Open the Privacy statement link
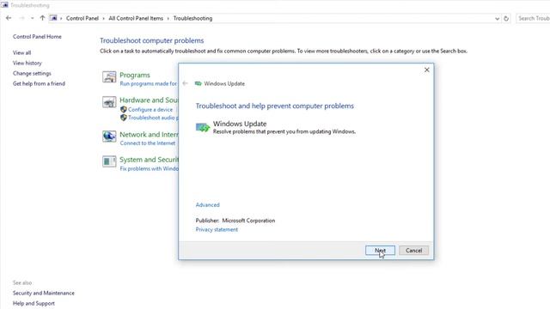The width and height of the screenshot is (550, 309). [x=217, y=229]
